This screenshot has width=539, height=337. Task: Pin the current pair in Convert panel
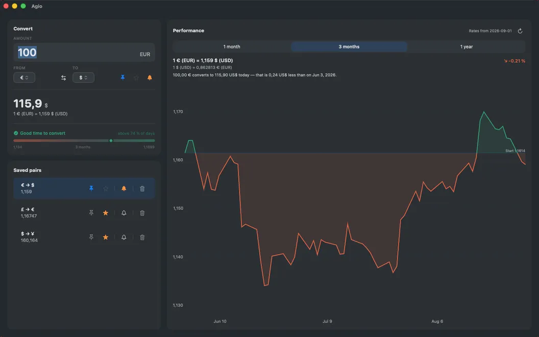[x=122, y=78]
